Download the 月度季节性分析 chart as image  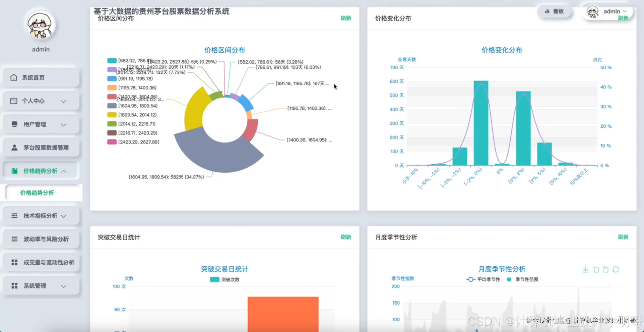point(585,270)
